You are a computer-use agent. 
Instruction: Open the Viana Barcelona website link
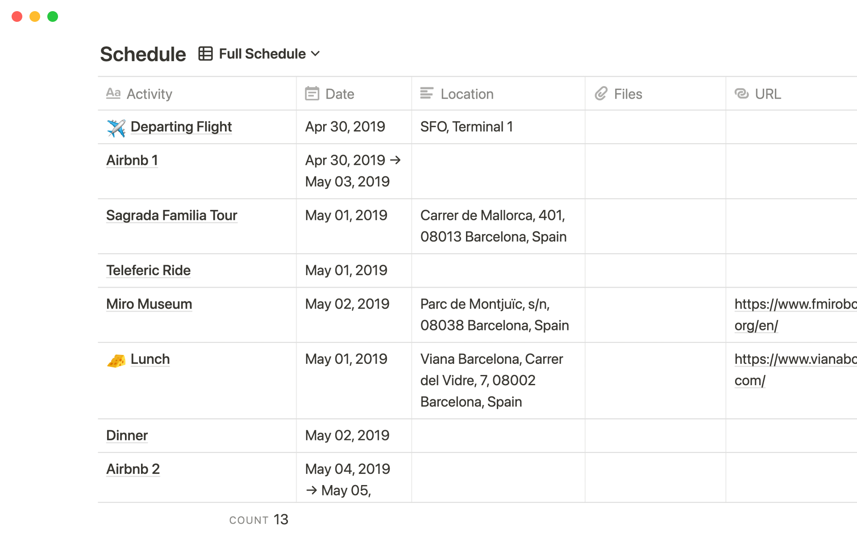pyautogui.click(x=795, y=359)
